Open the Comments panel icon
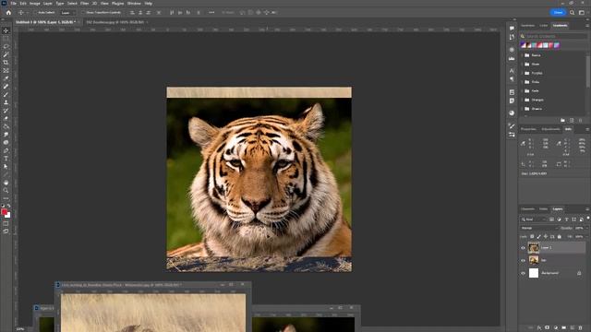The image size is (591, 332). point(512,29)
